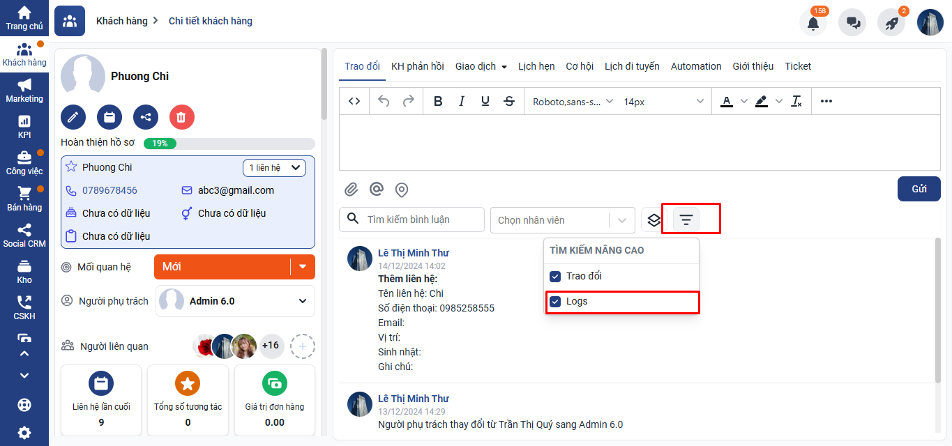The height and width of the screenshot is (446, 952).
Task: Uncheck the Trao đổi checkbox
Action: click(x=555, y=277)
